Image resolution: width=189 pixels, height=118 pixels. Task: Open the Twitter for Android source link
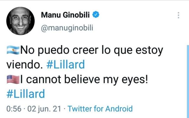(x=100, y=109)
